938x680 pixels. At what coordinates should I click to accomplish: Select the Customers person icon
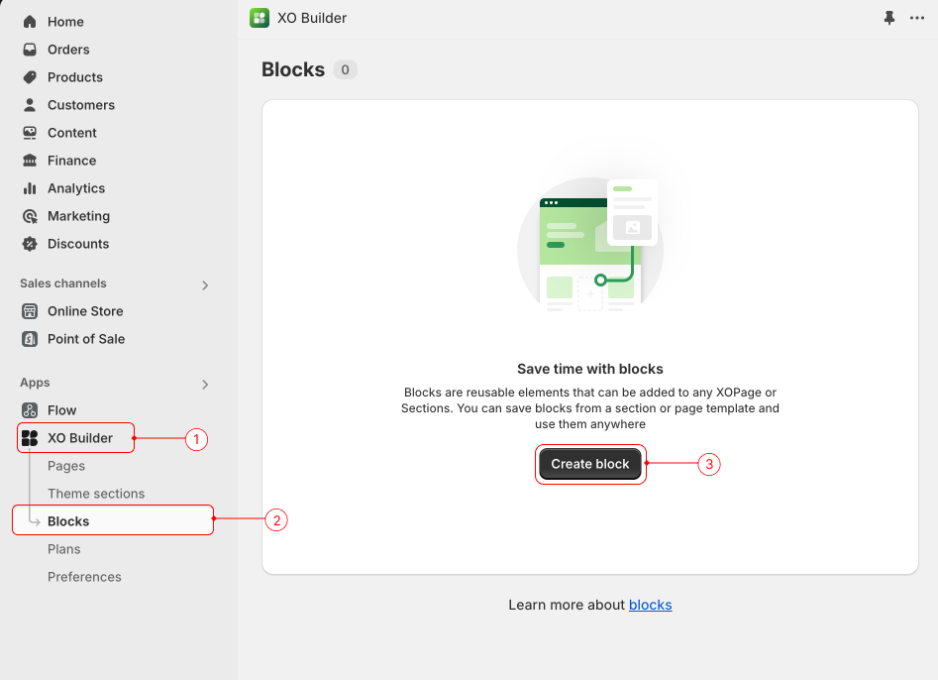click(30, 105)
